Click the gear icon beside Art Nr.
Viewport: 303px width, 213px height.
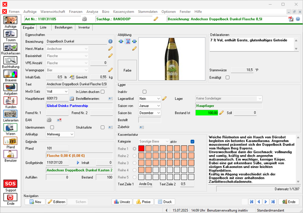coord(84,19)
